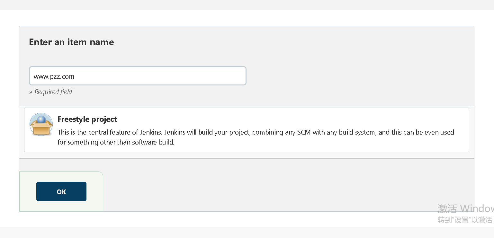Click the blue orb on the freestyle project icon
The image size is (494, 238).
click(x=41, y=119)
